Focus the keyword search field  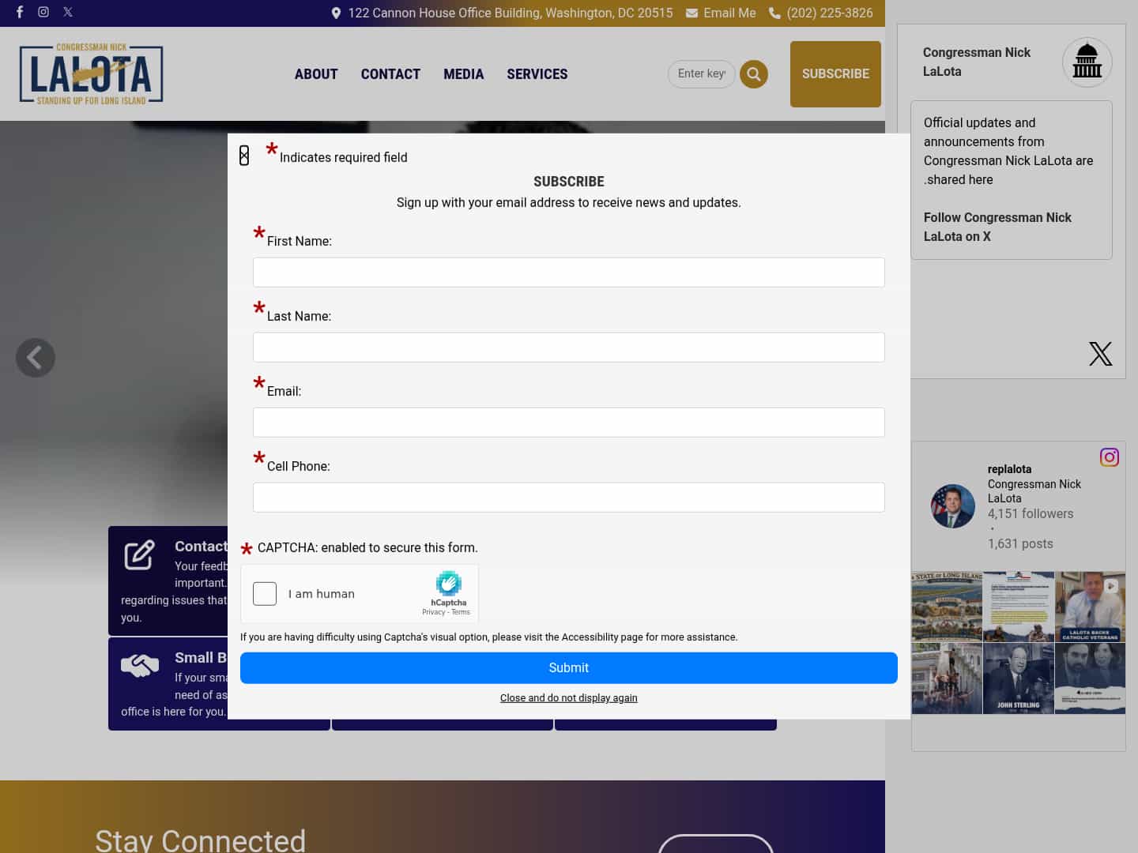[x=702, y=73]
